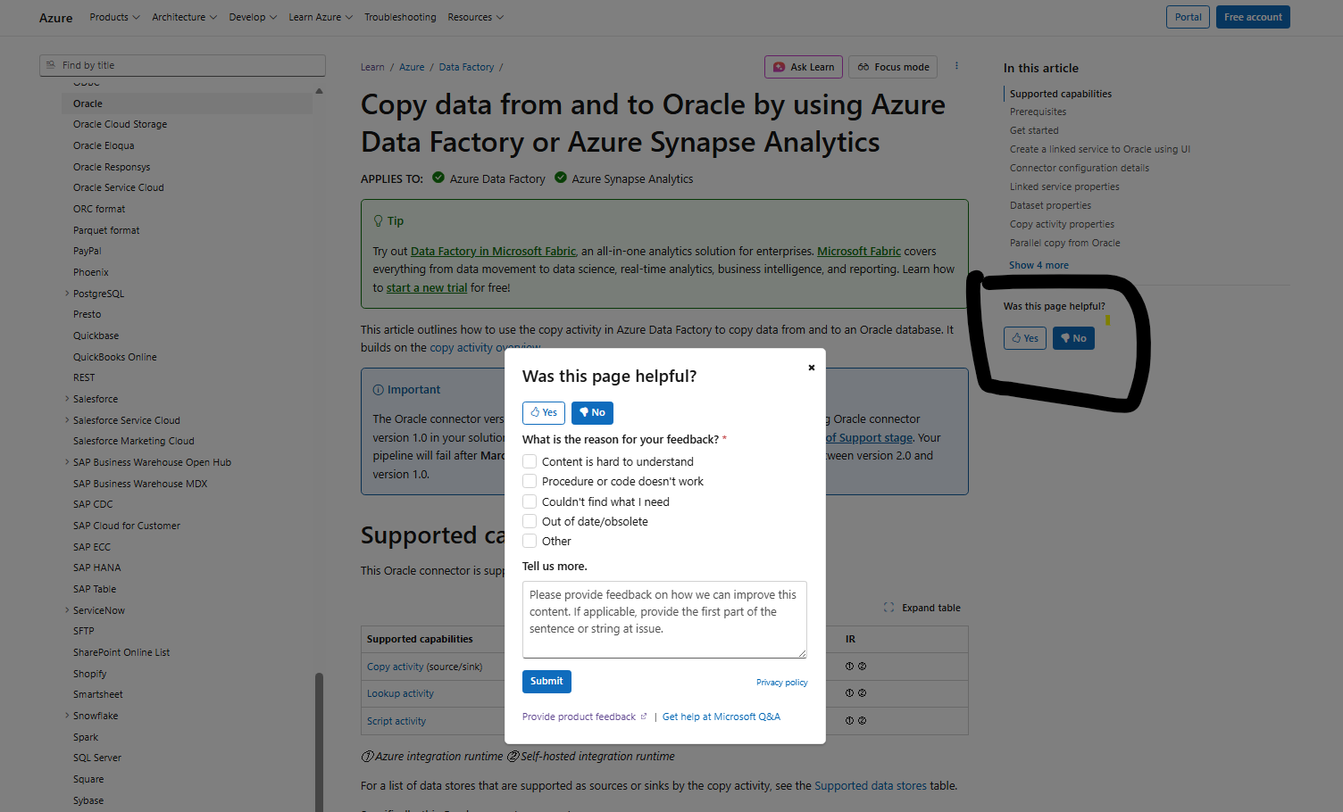The width and height of the screenshot is (1343, 812).
Task: Click the Azure brand link
Action: click(x=55, y=18)
